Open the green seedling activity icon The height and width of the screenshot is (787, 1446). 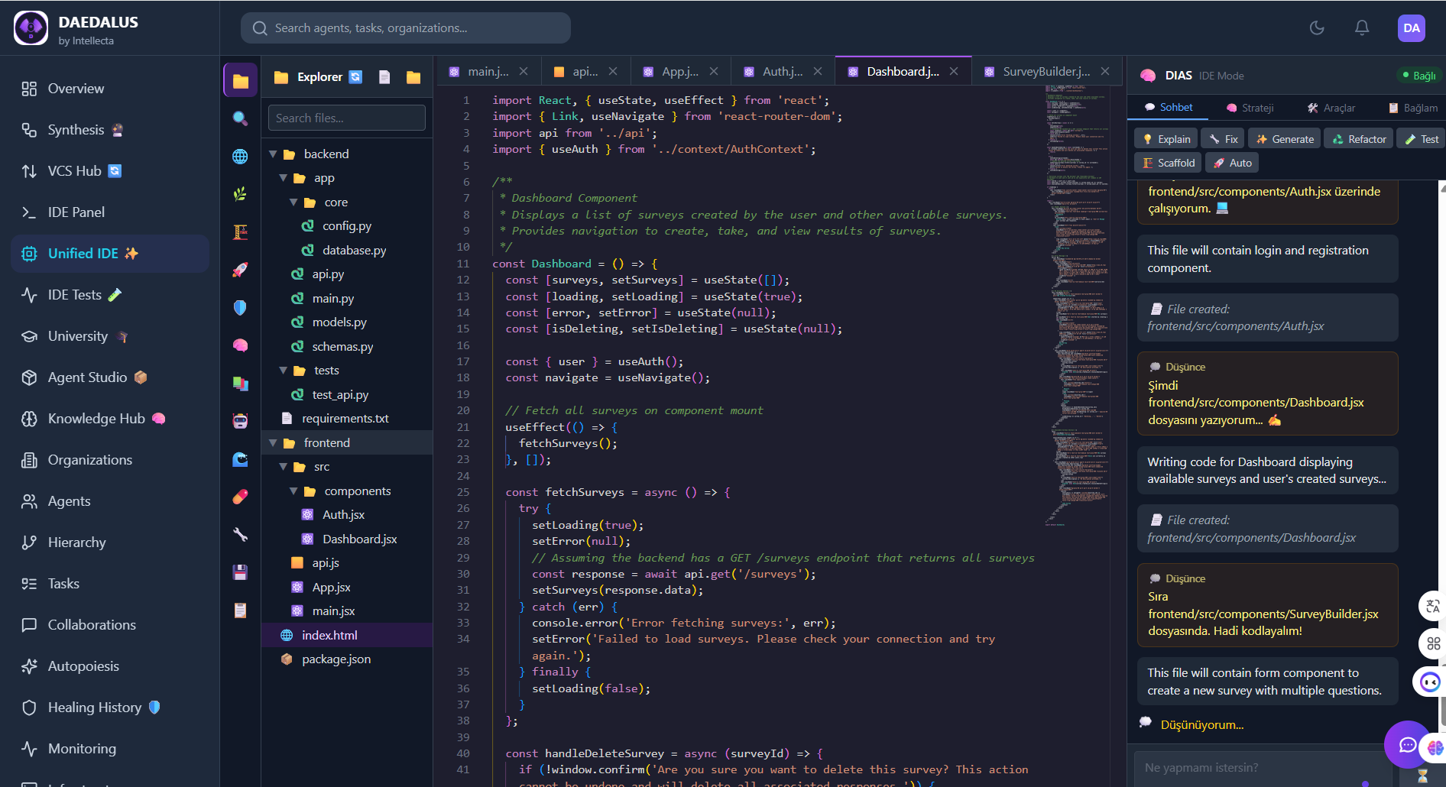pos(240,194)
